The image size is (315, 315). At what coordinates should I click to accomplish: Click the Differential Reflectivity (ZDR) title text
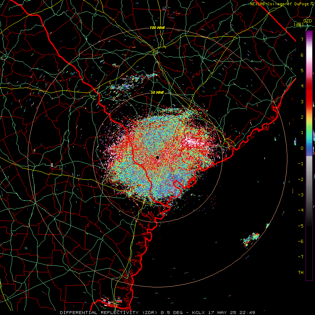(109, 313)
